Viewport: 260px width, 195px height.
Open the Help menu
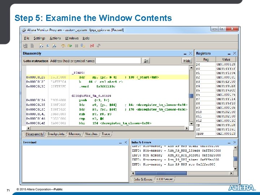(x=86, y=38)
